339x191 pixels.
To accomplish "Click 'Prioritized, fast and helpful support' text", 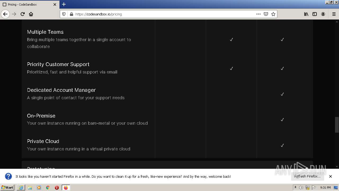I will 72,72.
